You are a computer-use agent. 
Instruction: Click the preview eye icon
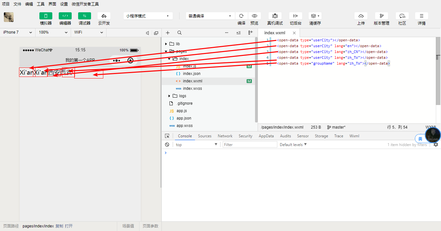(254, 16)
